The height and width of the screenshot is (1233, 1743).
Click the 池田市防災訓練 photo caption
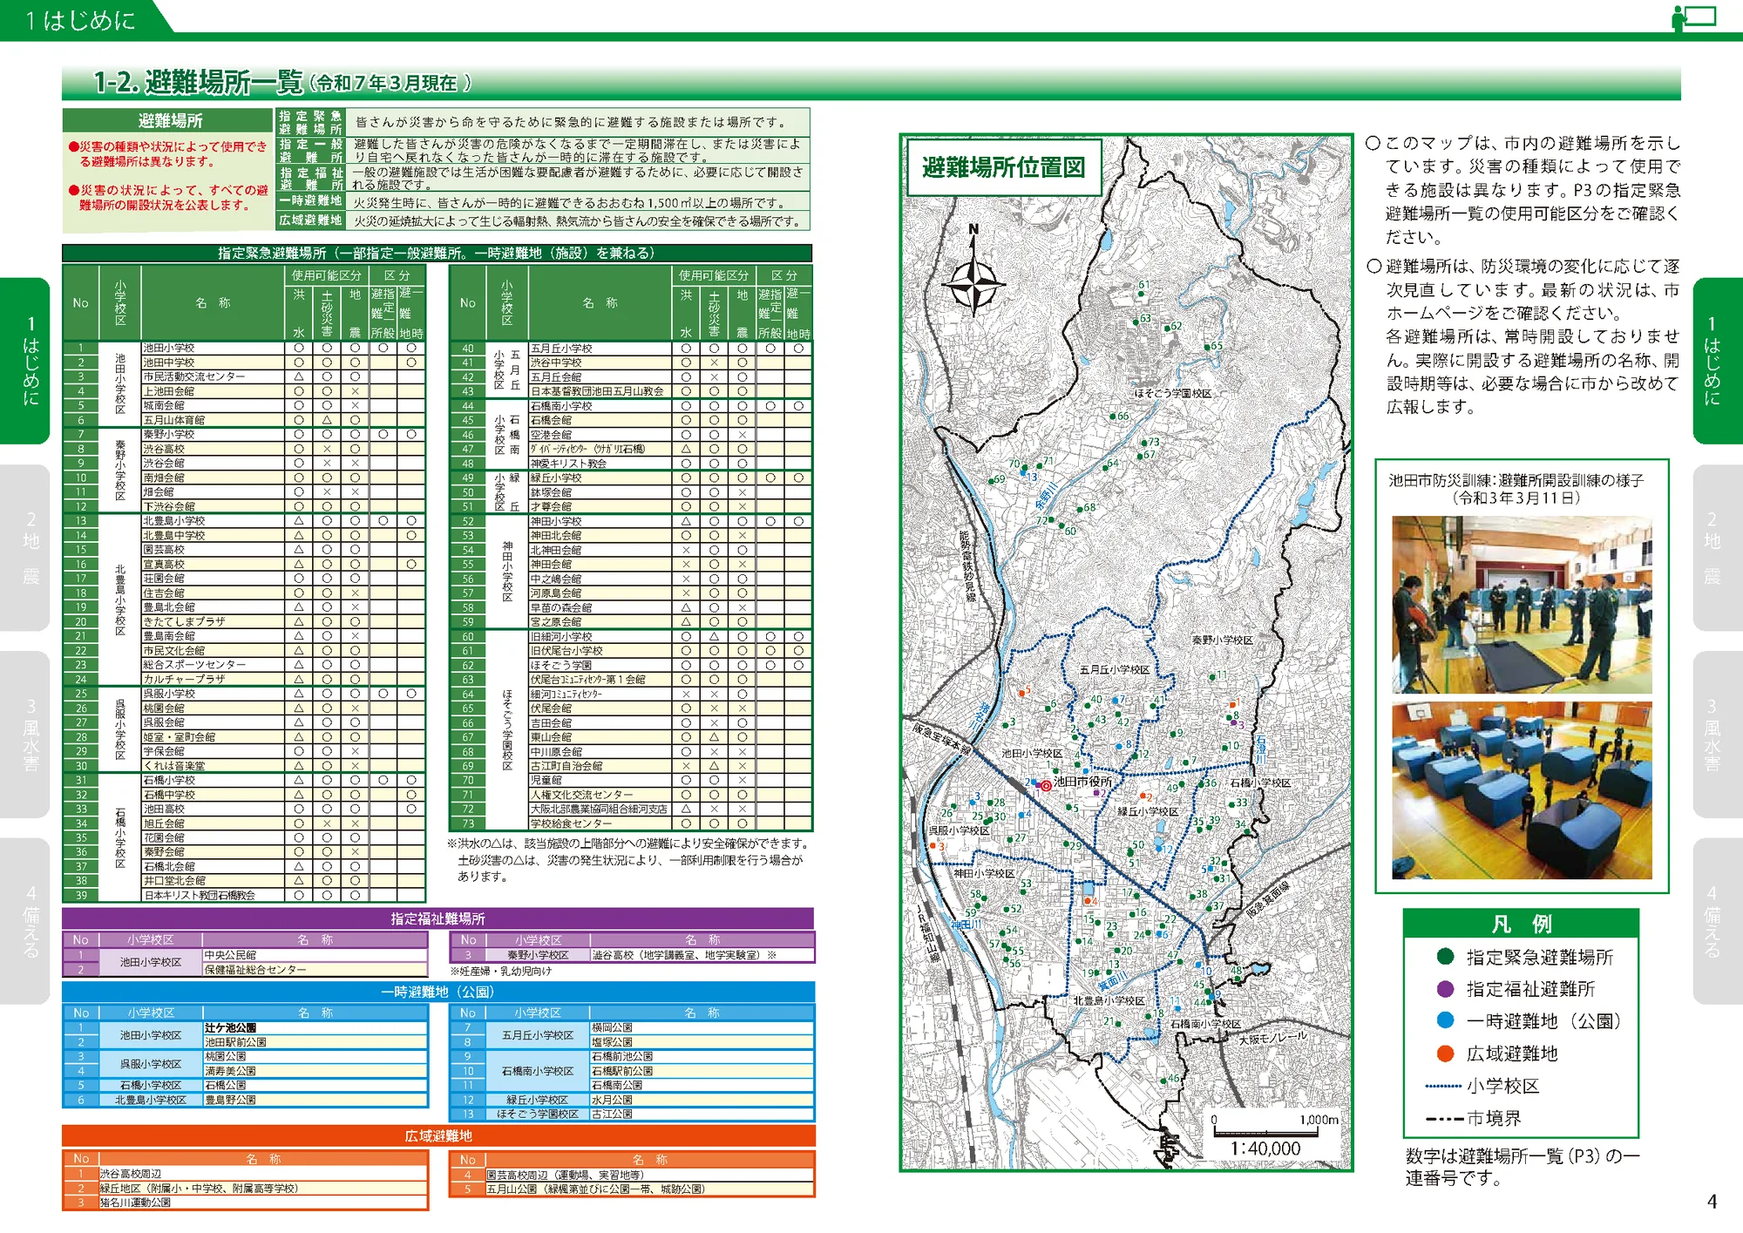point(1516,489)
